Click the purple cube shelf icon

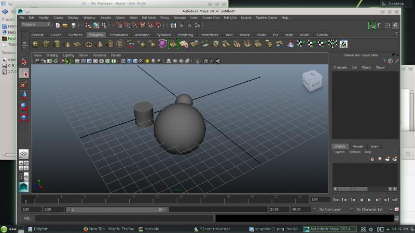(162, 43)
